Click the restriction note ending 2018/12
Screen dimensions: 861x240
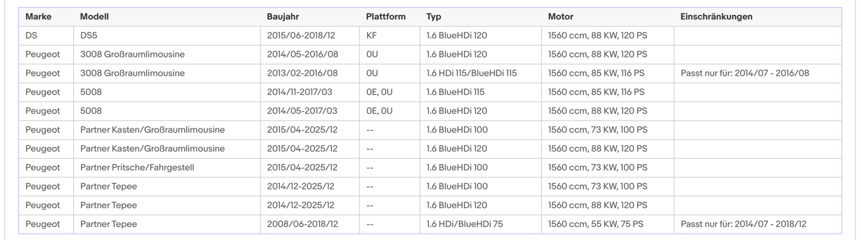click(x=744, y=224)
